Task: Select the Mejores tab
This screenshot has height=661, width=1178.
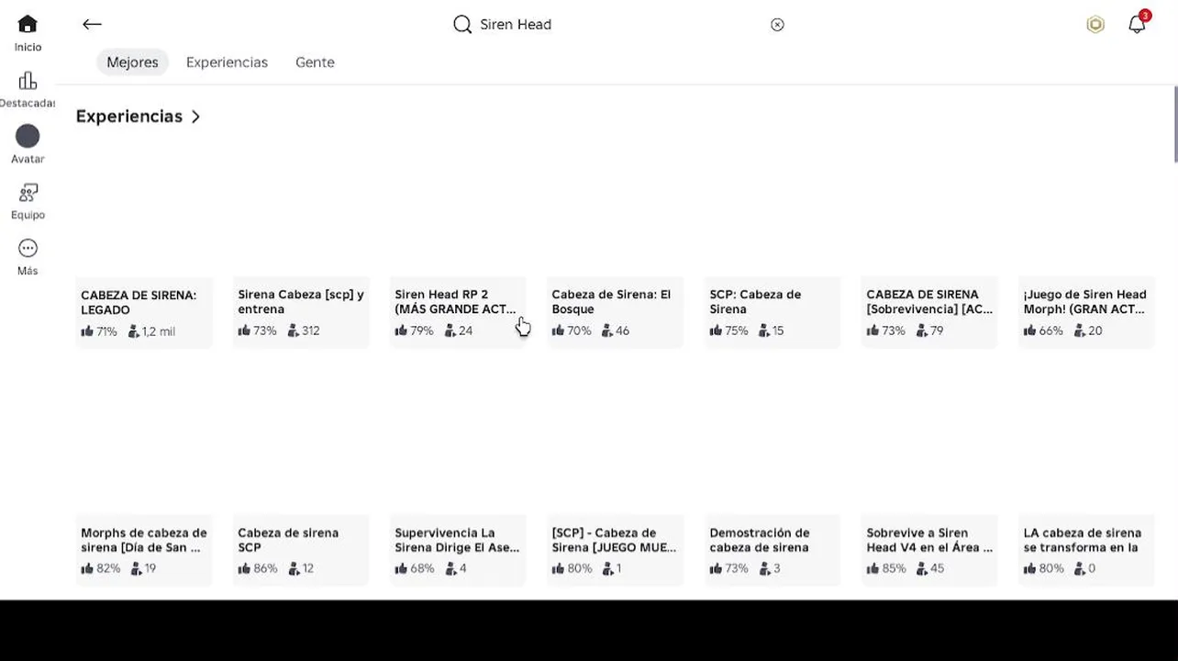Action: click(x=132, y=62)
